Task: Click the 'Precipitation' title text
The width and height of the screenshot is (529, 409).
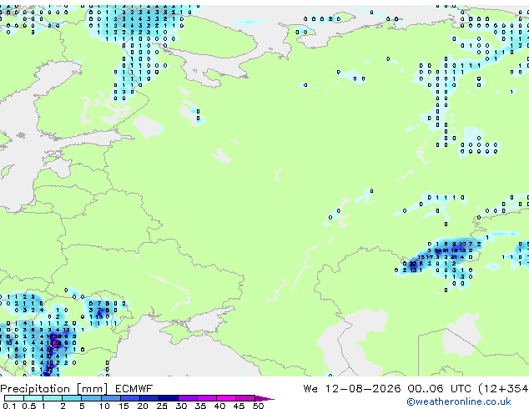Action: [35, 389]
